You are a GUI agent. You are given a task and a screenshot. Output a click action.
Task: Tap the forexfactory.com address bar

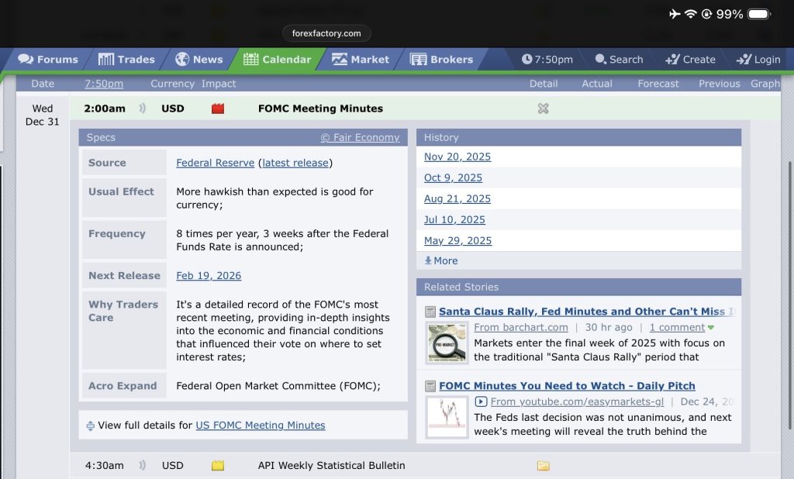coord(326,33)
